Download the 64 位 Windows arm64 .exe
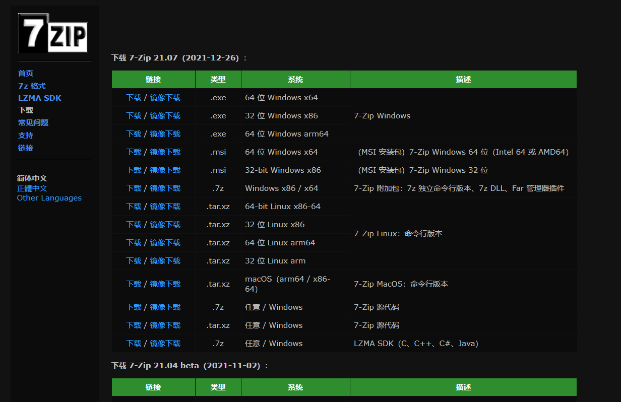Viewport: 621px width, 402px height. tap(134, 134)
